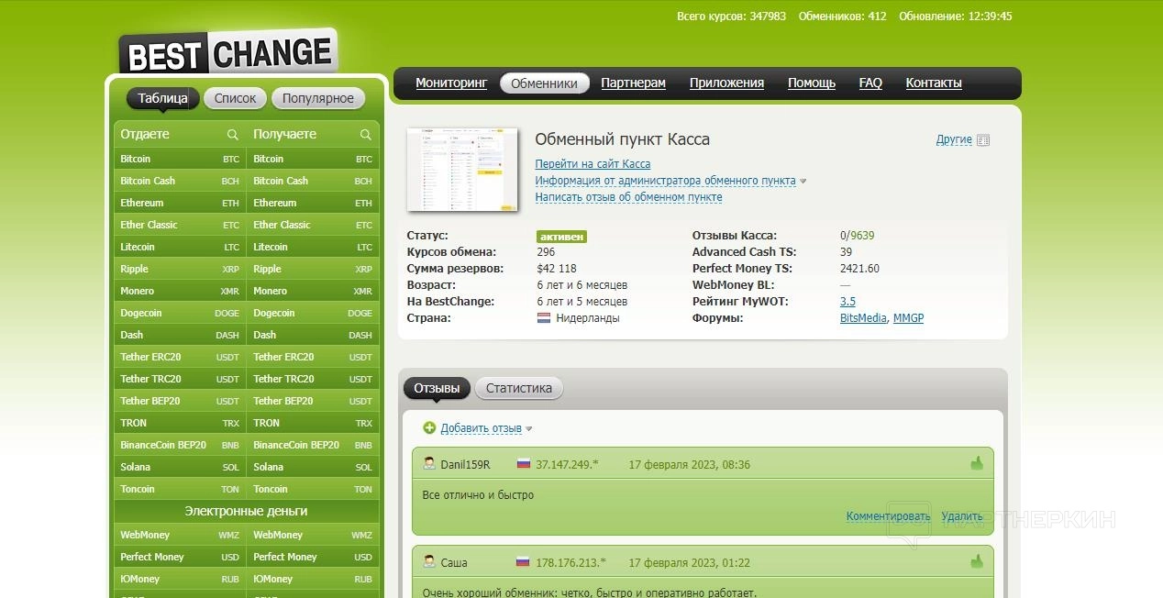1163x598 pixels.
Task: Select Tether TRC20 in Получаете column
Action: [313, 379]
